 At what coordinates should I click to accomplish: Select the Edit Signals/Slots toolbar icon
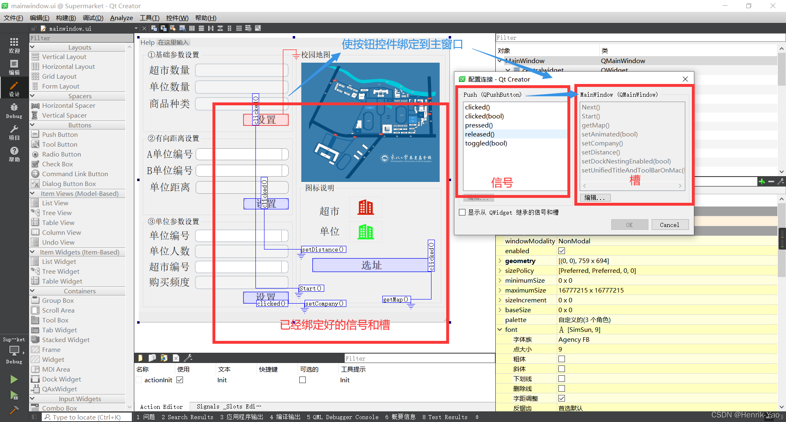coord(163,28)
